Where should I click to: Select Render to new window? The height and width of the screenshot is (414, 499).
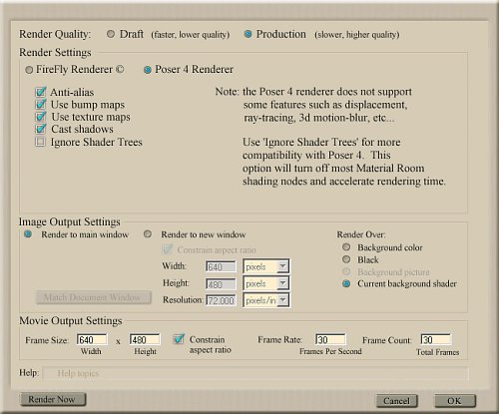click(x=148, y=234)
